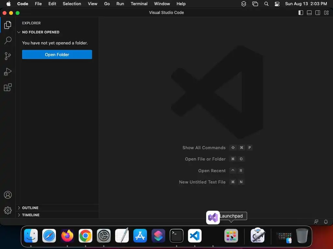Click Visual Studio Code icon in Dock
This screenshot has height=249, width=333.
tap(195, 236)
